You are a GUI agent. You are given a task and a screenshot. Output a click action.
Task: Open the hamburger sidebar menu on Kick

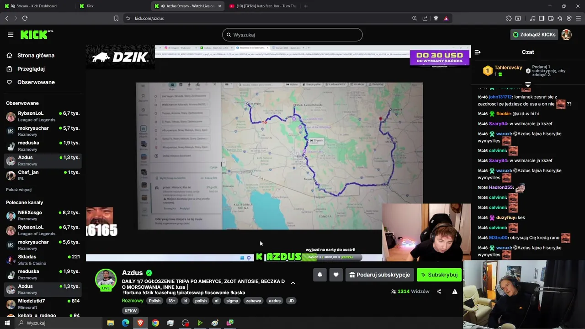point(11,35)
